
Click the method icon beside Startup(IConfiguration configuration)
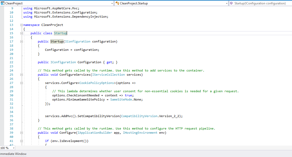tap(231, 3)
